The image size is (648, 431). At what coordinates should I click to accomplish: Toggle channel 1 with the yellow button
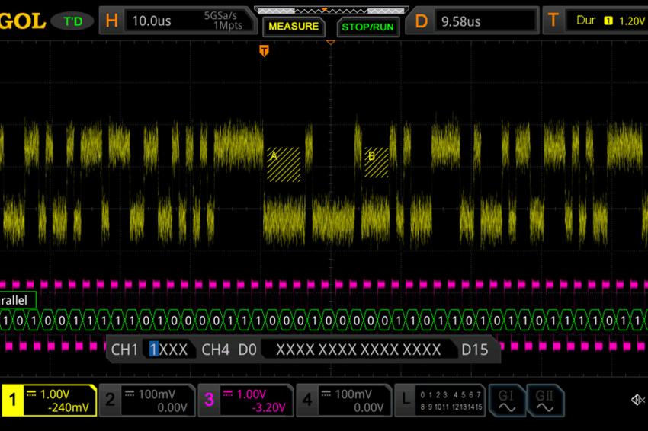tap(50, 400)
